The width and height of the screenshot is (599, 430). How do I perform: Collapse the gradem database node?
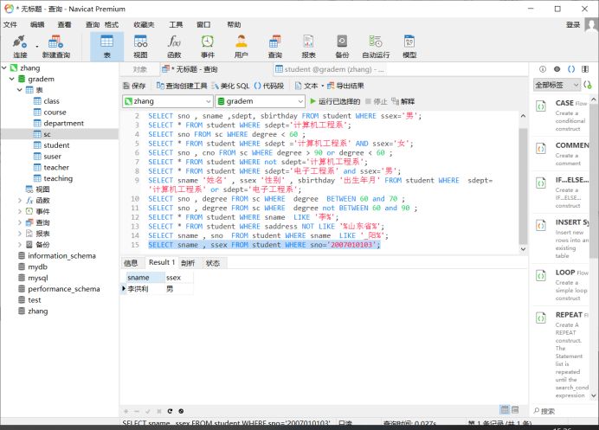point(12,79)
